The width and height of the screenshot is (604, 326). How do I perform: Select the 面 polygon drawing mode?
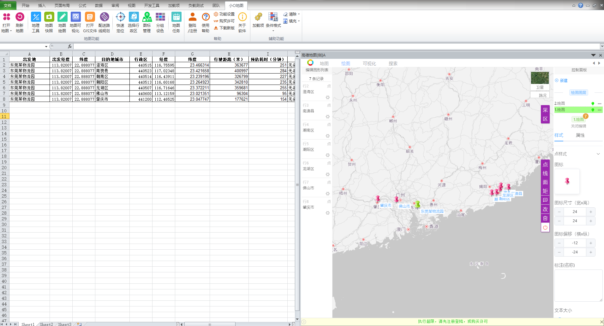click(545, 182)
